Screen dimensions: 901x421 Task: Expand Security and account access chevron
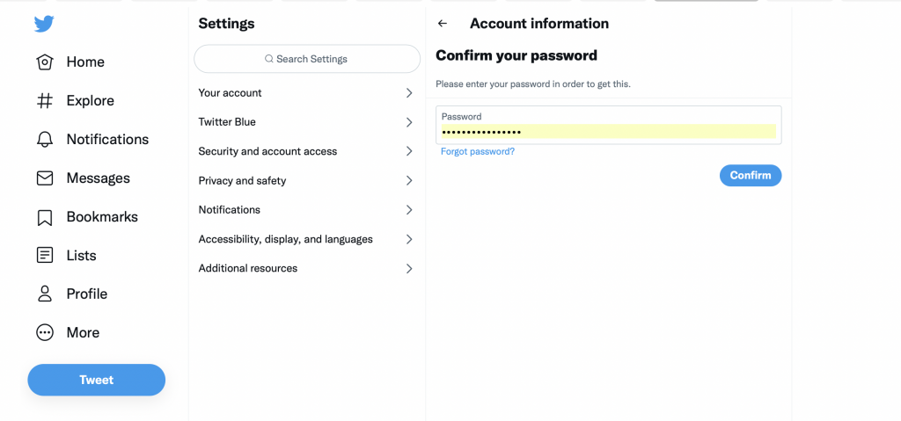pyautogui.click(x=409, y=152)
